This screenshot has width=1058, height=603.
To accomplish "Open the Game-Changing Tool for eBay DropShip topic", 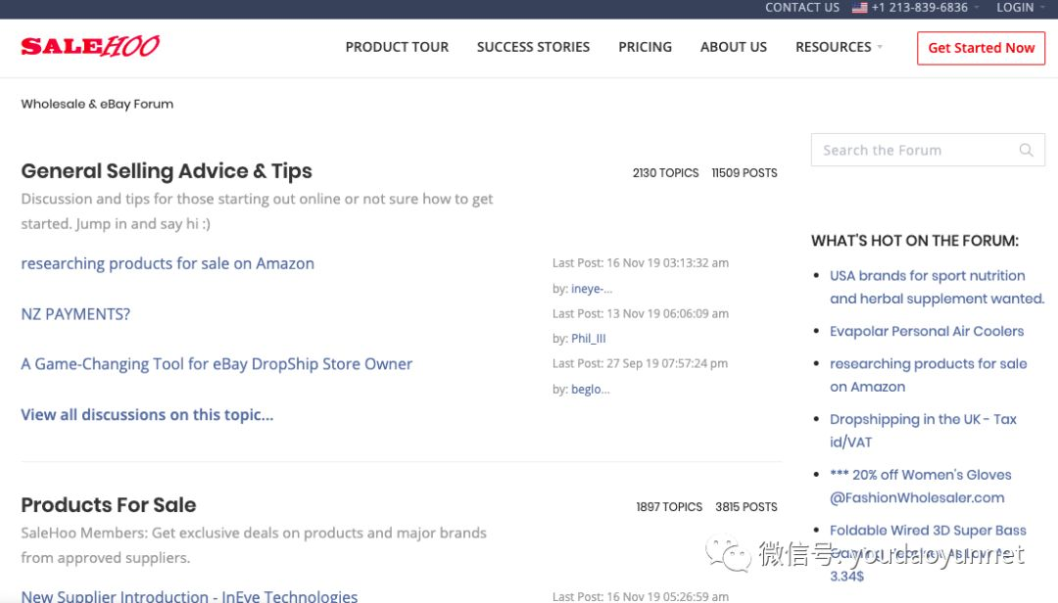I will pyautogui.click(x=216, y=364).
